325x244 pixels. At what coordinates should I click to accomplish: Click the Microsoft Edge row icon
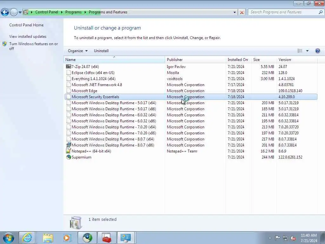[69, 91]
